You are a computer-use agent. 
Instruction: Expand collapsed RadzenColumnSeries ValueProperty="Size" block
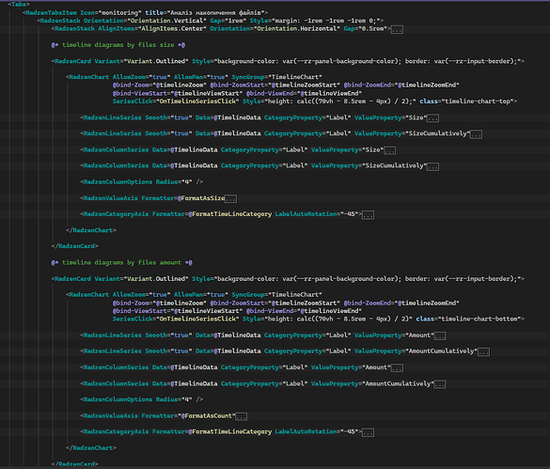389,150
